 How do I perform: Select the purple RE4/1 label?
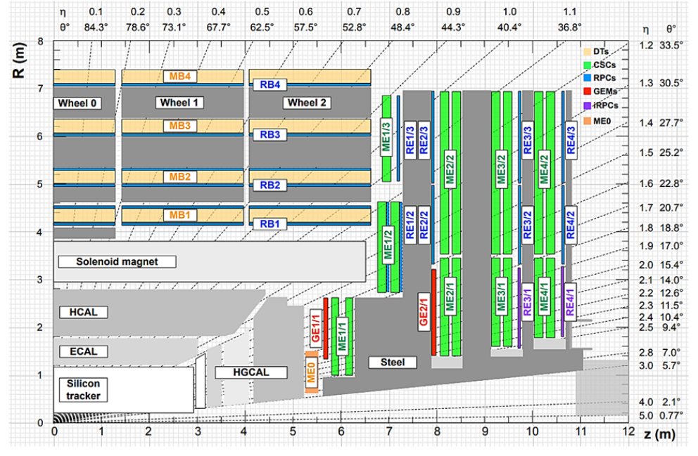coord(570,302)
